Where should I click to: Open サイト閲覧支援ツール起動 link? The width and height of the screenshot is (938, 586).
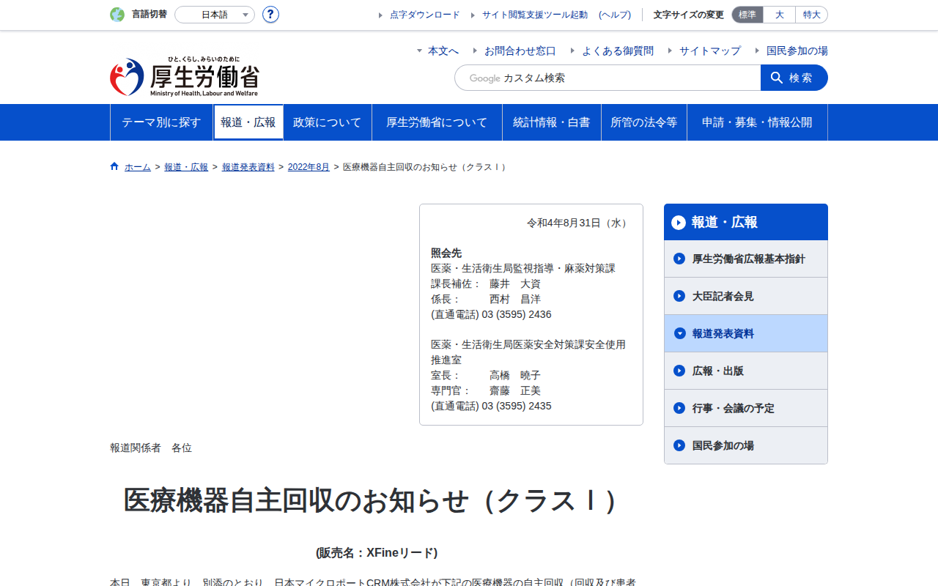point(535,15)
